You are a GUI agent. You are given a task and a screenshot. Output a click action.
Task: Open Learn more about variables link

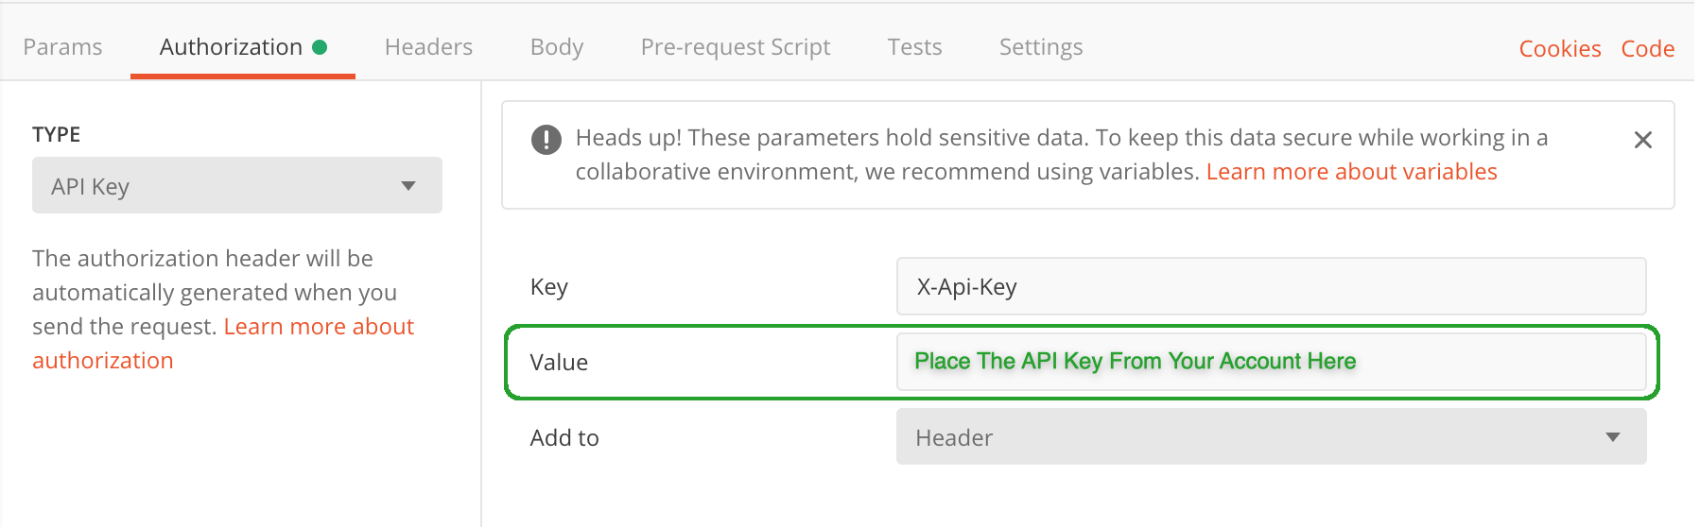point(1351,172)
